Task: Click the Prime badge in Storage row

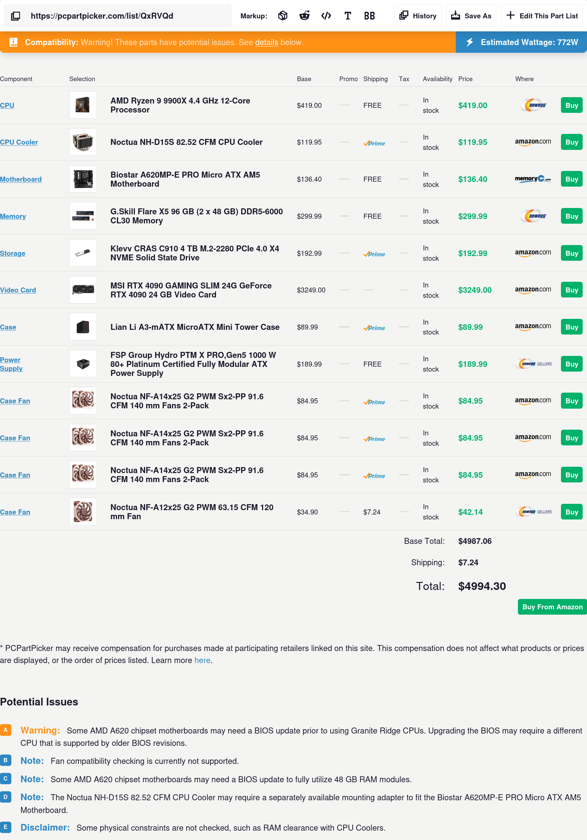Action: coord(374,254)
